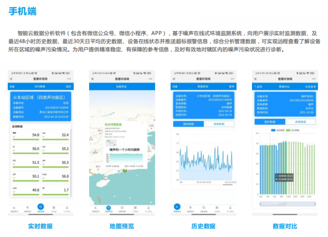Screen dimensions: 328x237
Task: Select 监控 tab on the 实时数据 phone header
Action: pos(68,86)
